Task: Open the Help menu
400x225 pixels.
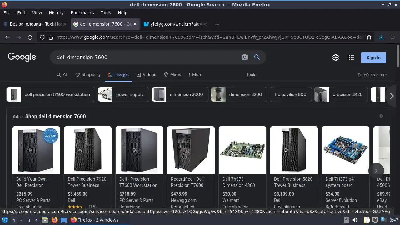Action: 122,13
